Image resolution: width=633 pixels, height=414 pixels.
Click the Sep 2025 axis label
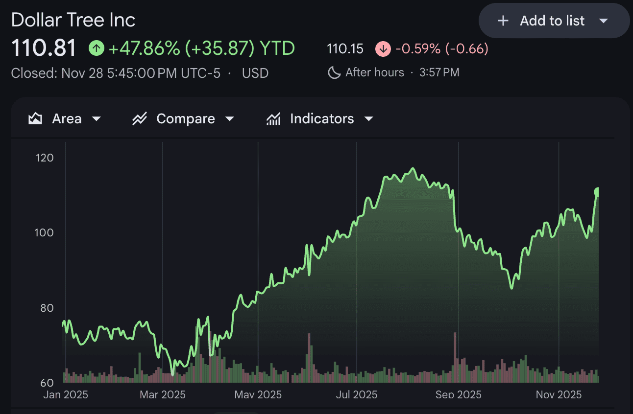458,394
